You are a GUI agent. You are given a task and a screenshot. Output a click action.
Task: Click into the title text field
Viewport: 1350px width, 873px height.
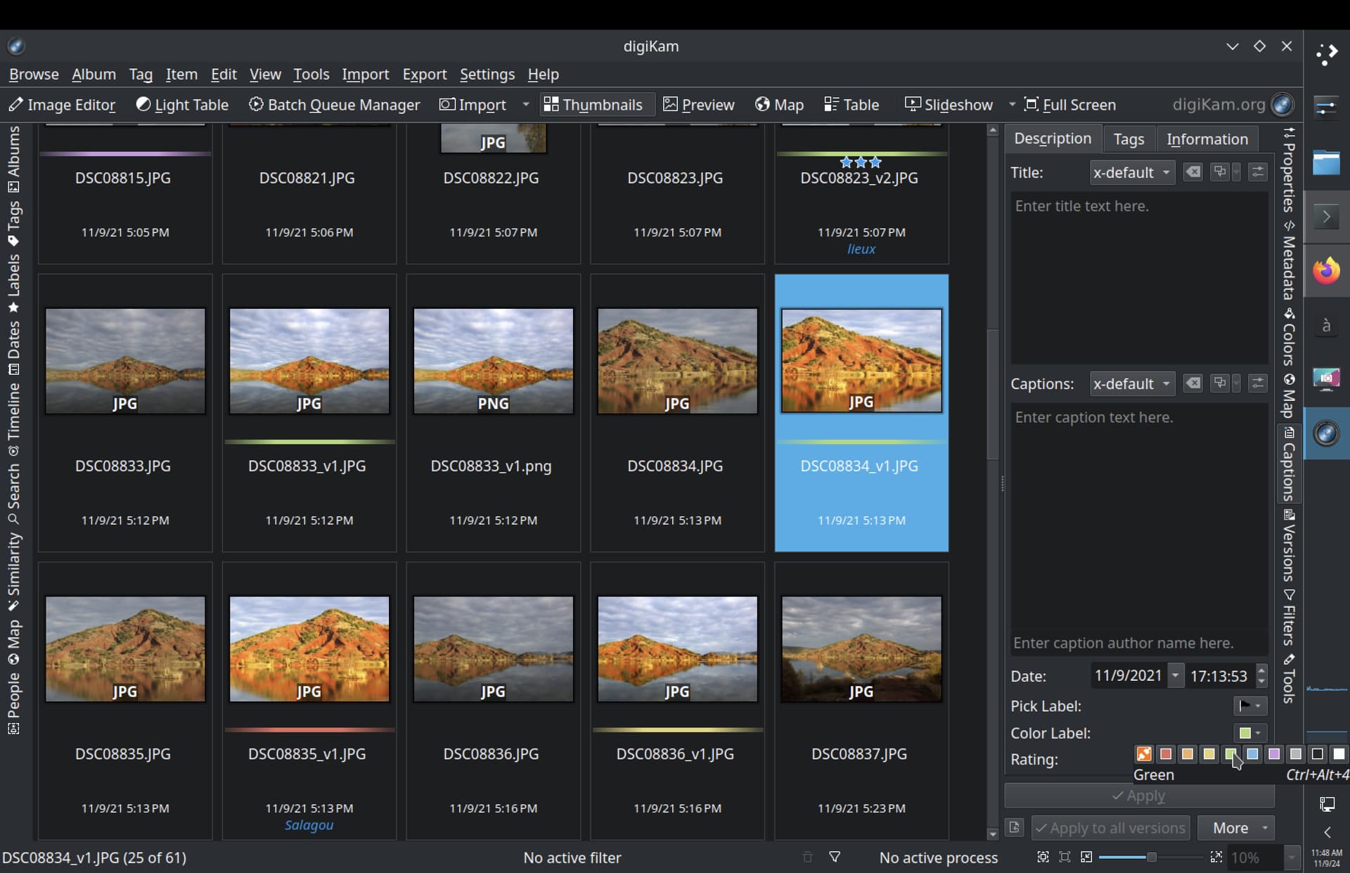coord(1139,277)
